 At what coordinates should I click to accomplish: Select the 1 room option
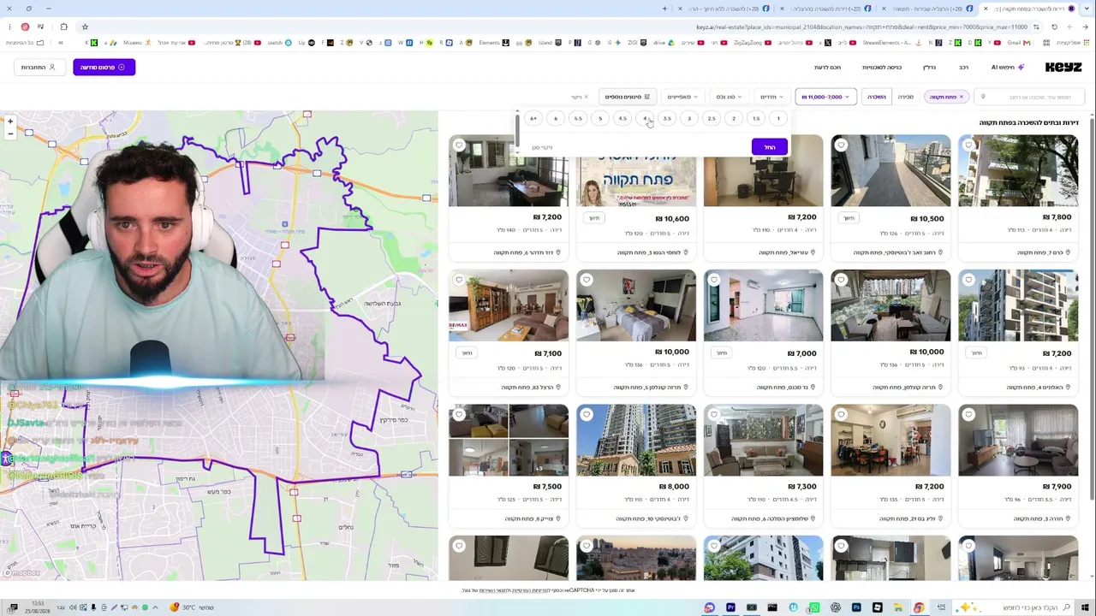tap(778, 119)
